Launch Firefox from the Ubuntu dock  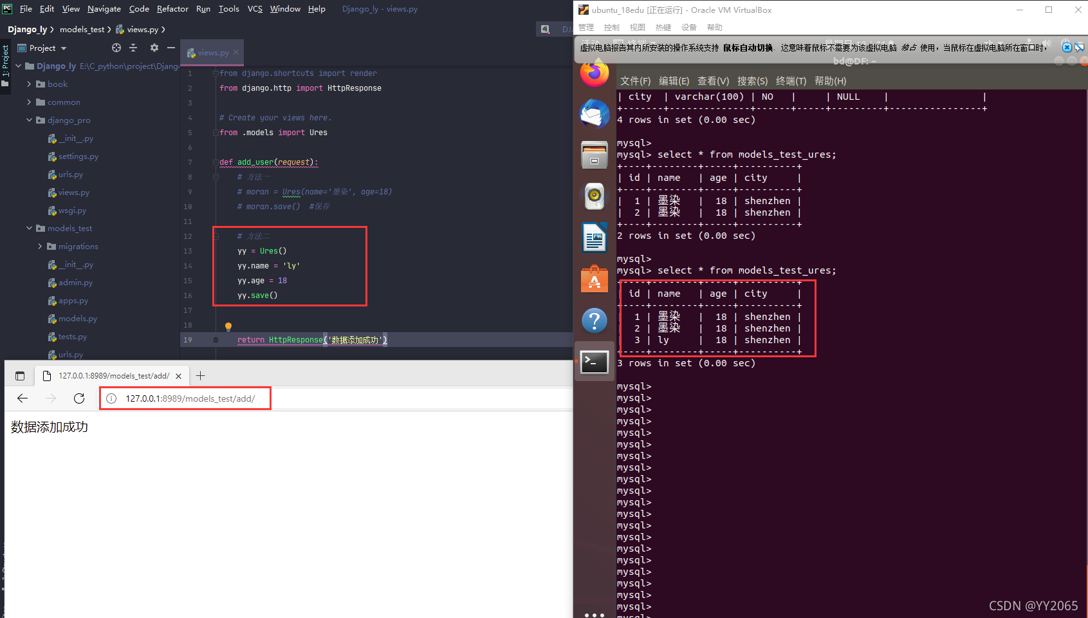595,72
